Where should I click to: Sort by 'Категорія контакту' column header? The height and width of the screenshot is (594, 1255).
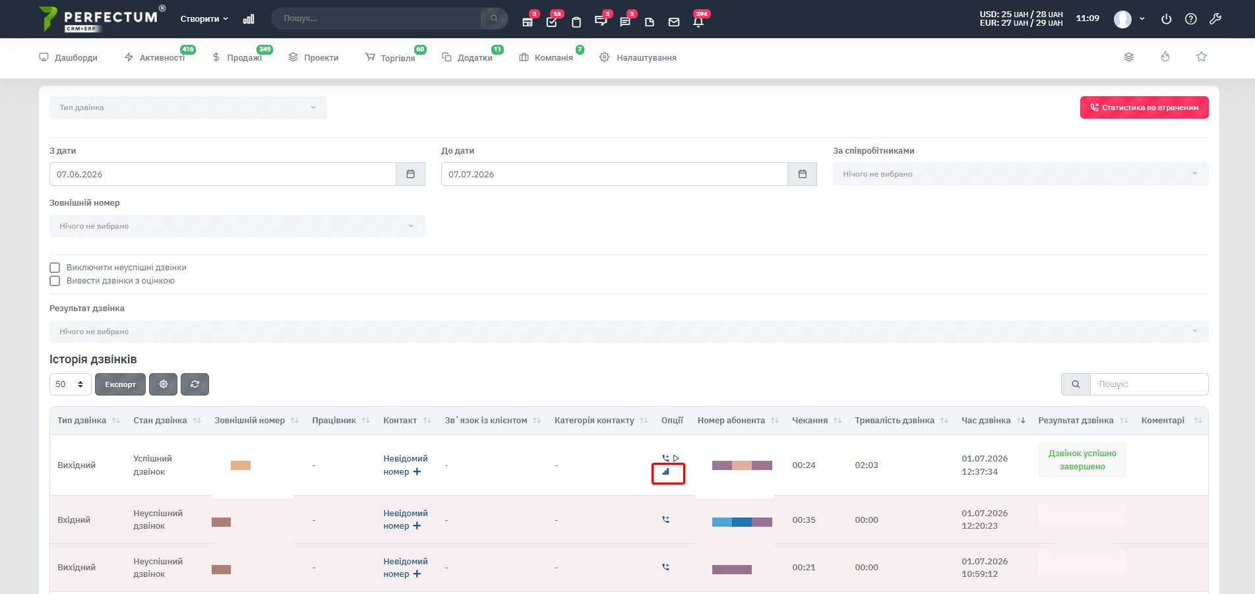coord(601,421)
